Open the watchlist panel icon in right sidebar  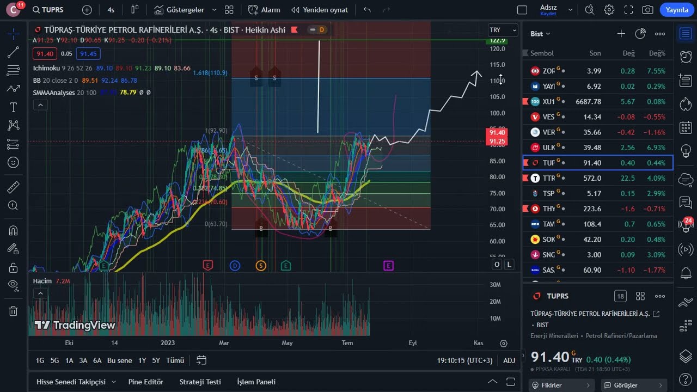(686, 34)
